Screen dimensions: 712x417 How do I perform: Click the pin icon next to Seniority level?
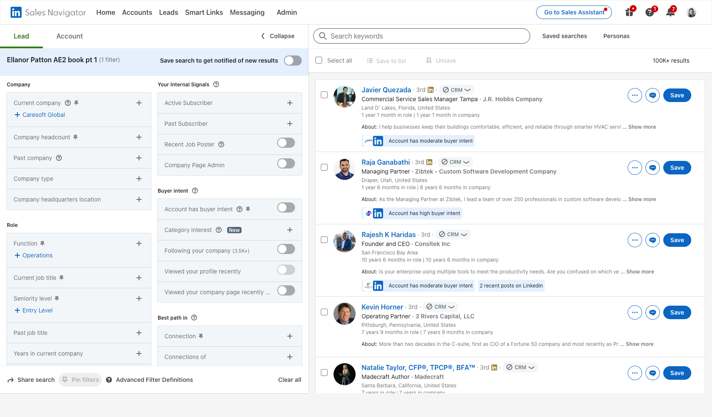[x=57, y=298]
